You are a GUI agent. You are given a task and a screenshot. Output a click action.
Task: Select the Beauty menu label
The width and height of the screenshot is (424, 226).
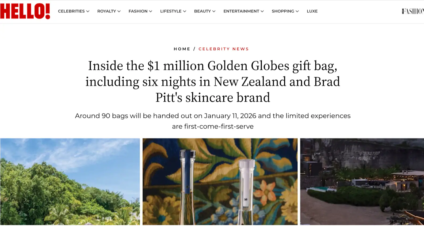(202, 11)
